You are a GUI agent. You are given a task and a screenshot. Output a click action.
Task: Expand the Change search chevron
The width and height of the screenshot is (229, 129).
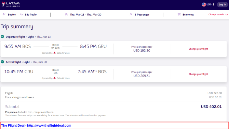tap(227, 15)
